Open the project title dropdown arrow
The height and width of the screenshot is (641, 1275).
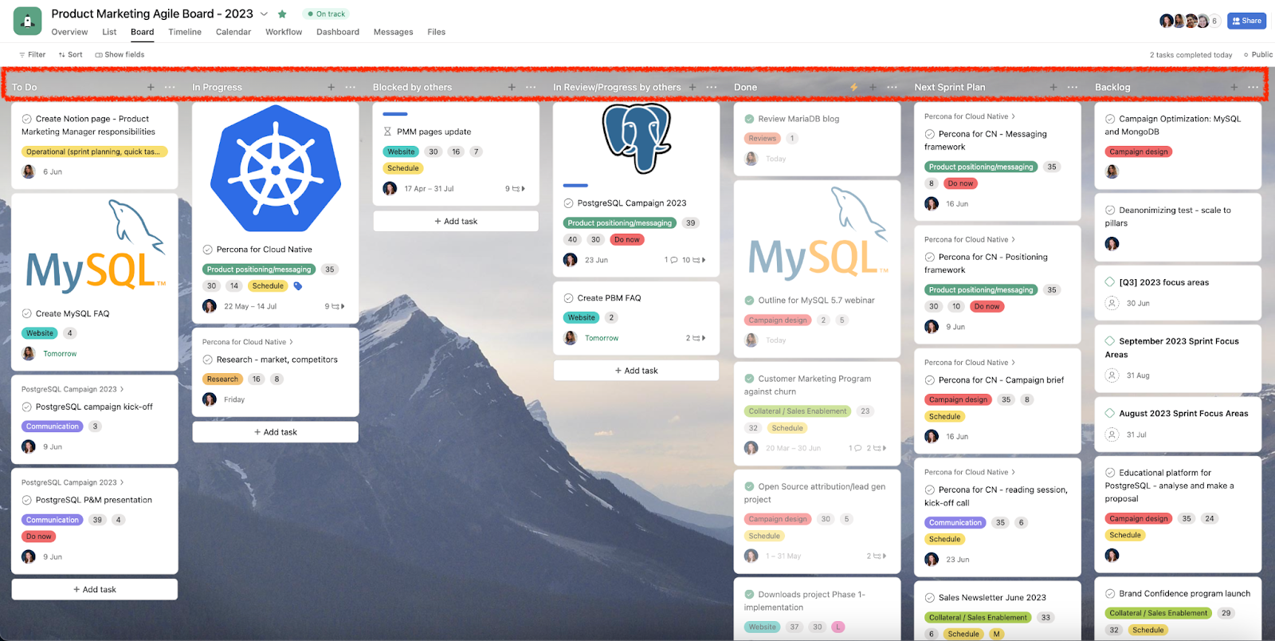264,14
